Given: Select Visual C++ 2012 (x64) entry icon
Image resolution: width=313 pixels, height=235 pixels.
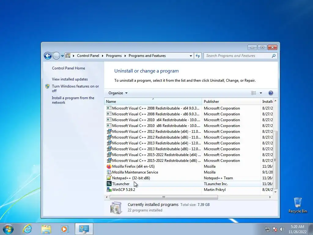Looking at the screenshot, I should pyautogui.click(x=109, y=132).
